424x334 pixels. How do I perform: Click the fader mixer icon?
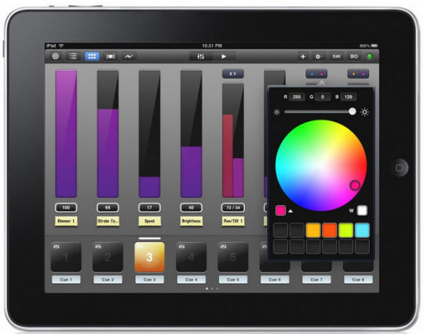pos(201,57)
